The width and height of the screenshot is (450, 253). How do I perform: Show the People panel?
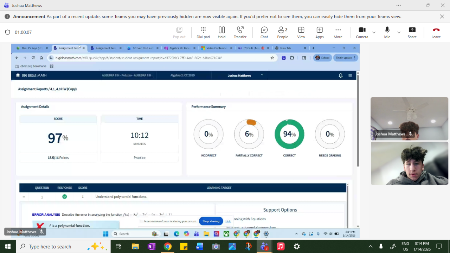282,32
